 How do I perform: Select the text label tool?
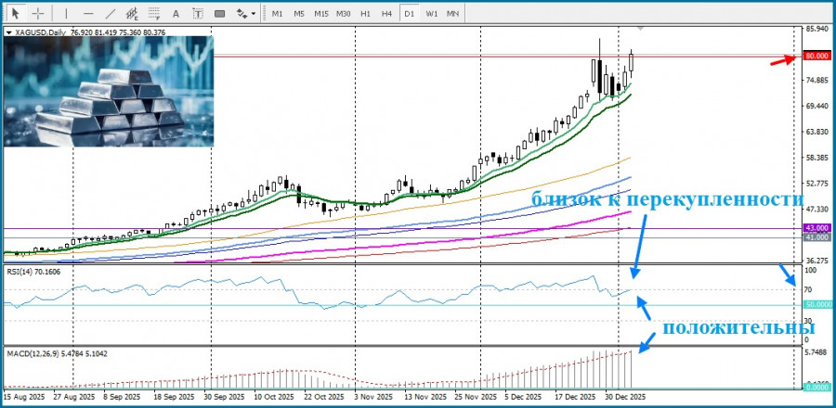(x=199, y=14)
